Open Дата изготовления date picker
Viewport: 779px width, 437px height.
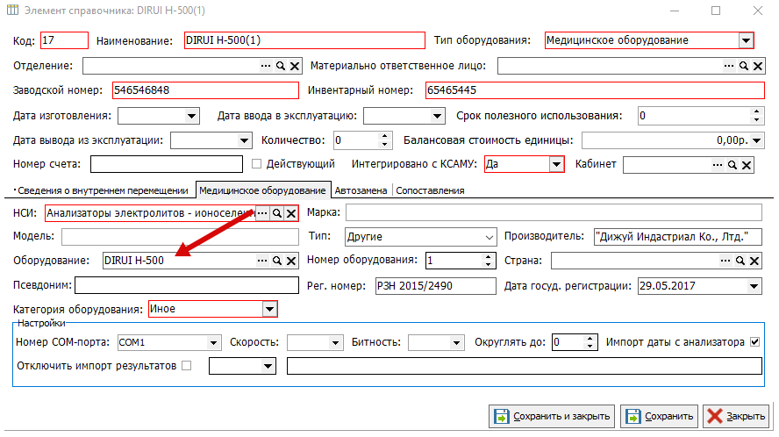tap(191, 116)
